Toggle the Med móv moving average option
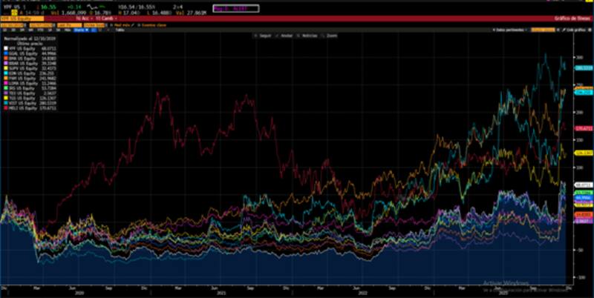This screenshot has width=594, height=298. pos(123,24)
